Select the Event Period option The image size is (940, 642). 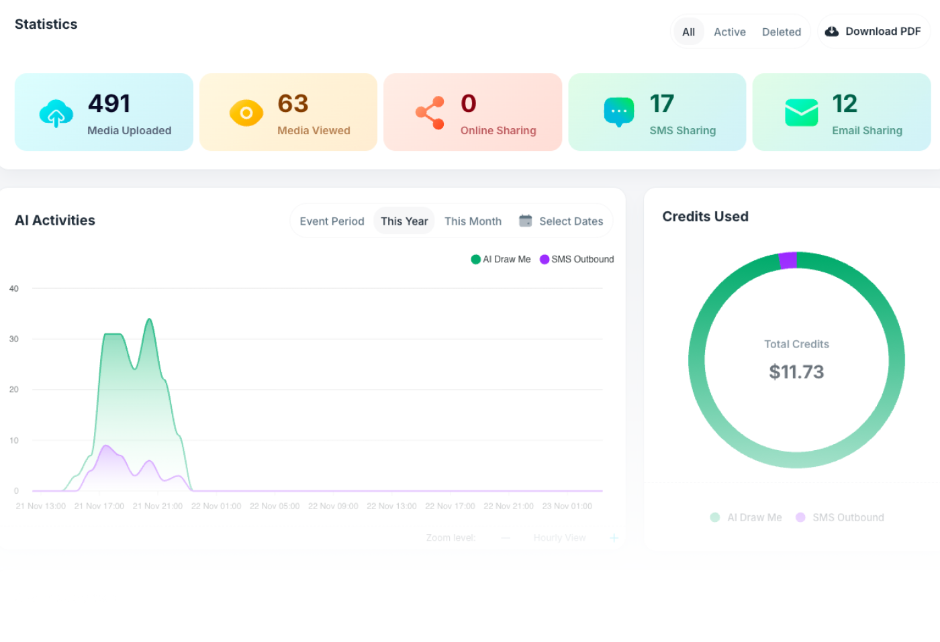pyautogui.click(x=332, y=221)
